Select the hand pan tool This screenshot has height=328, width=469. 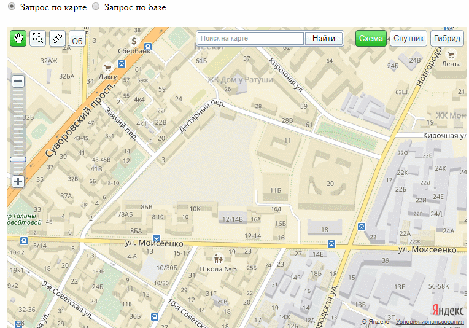(x=18, y=38)
